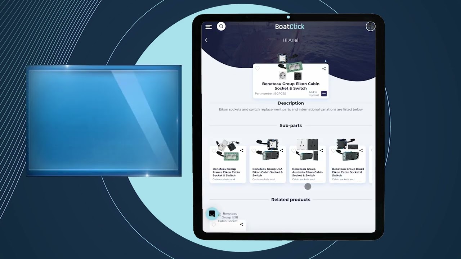This screenshot has height=259, width=461.
Task: Click the 'Part number : BGPCES' text
Action: click(270, 94)
